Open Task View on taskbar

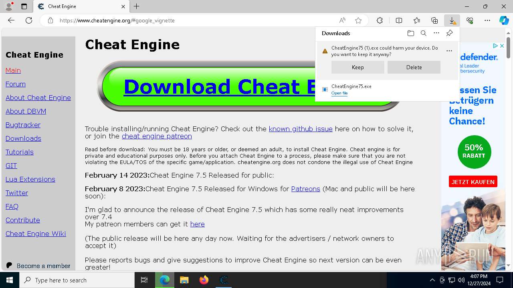pos(144,280)
